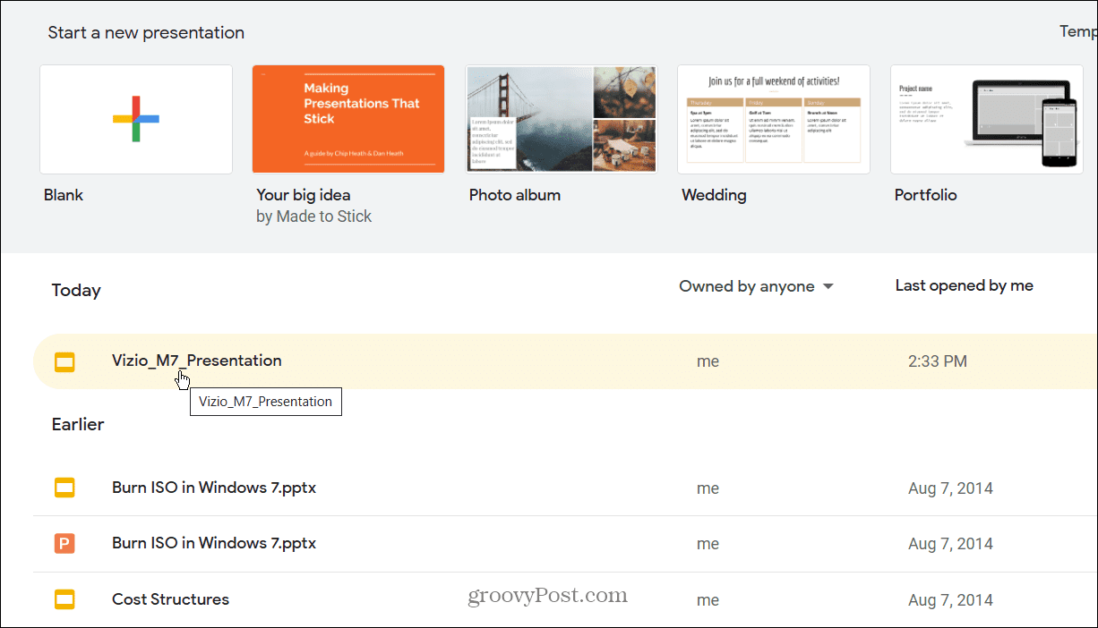This screenshot has width=1098, height=628.
Task: Open the Wedding template
Action: (x=773, y=119)
